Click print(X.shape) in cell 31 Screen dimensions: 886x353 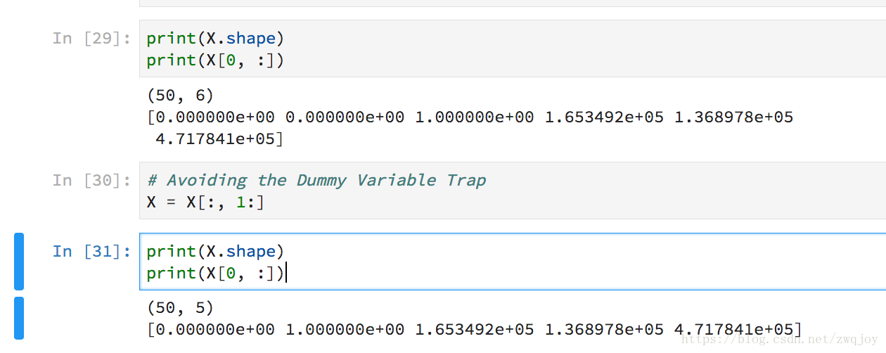coord(215,251)
